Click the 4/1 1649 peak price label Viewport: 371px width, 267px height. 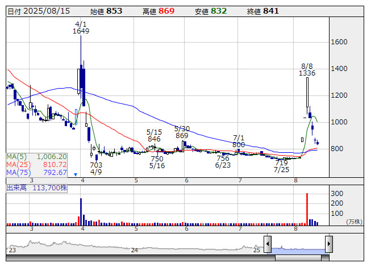81,28
